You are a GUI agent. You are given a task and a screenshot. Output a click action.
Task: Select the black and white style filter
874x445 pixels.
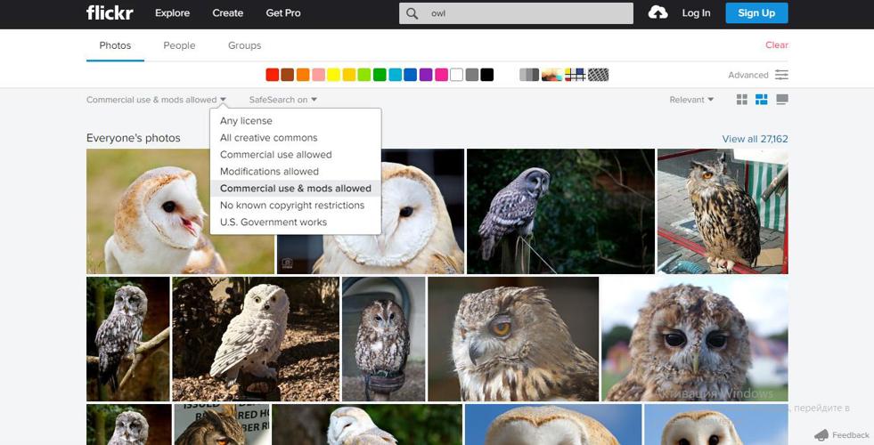point(529,75)
